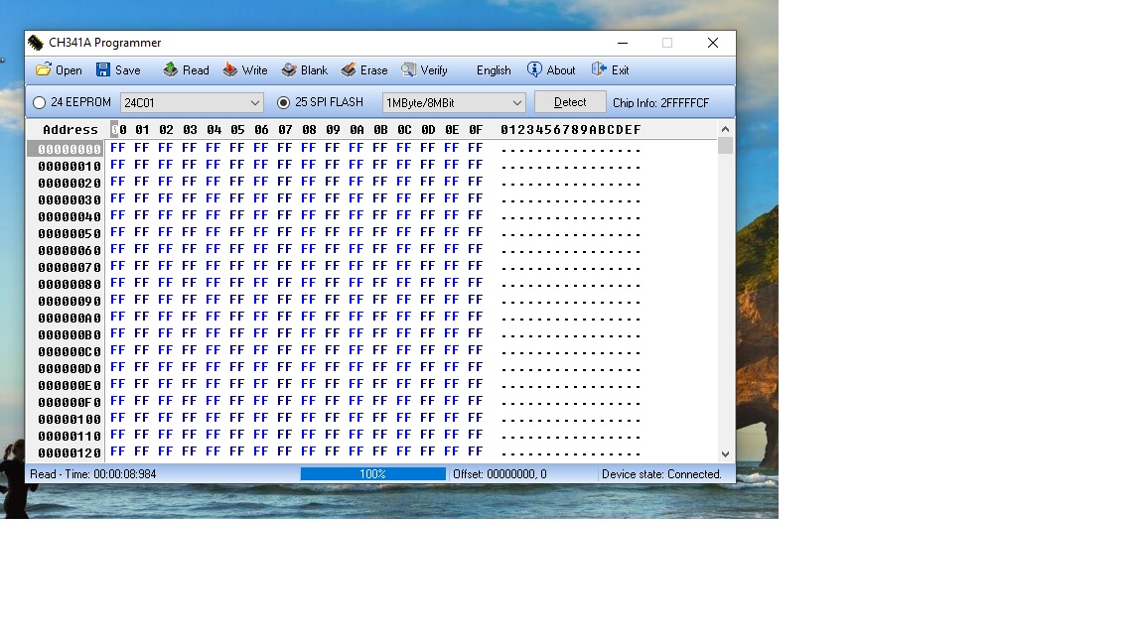The height and width of the screenshot is (643, 1144).
Task: Select the 24 EEPROM radio button
Action: coord(40,103)
